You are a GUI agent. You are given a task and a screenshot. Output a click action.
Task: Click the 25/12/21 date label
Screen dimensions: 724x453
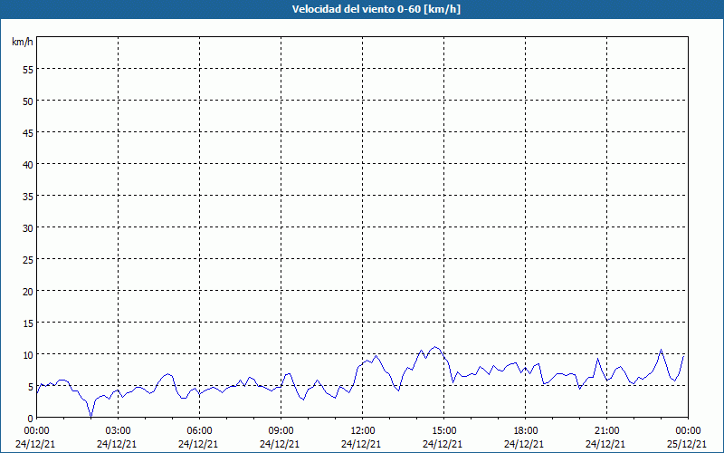687,444
